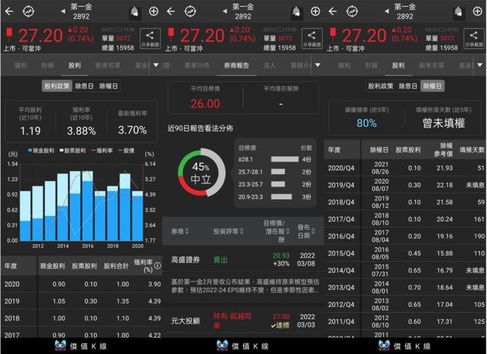Select 除息日 segment on screen showing 80%
Viewport: 487px width, 354px height.
pos(408,86)
